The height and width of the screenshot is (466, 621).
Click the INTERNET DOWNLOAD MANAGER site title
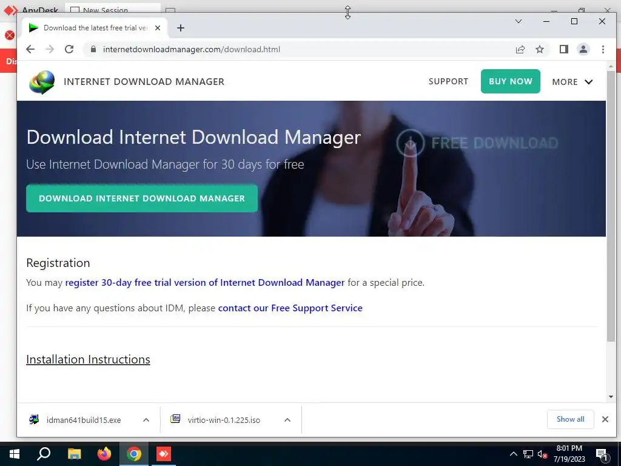(x=144, y=82)
